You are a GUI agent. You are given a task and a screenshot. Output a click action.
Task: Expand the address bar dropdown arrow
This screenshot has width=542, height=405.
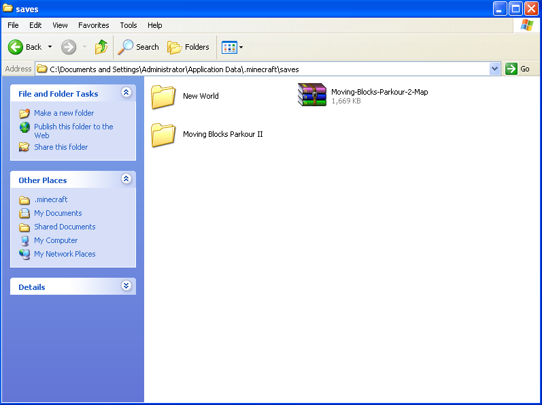tap(494, 69)
